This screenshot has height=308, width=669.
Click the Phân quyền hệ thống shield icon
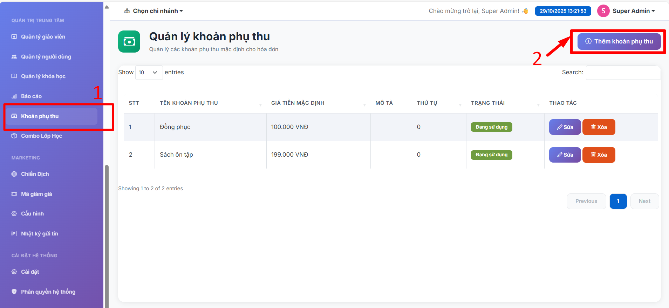(14, 292)
